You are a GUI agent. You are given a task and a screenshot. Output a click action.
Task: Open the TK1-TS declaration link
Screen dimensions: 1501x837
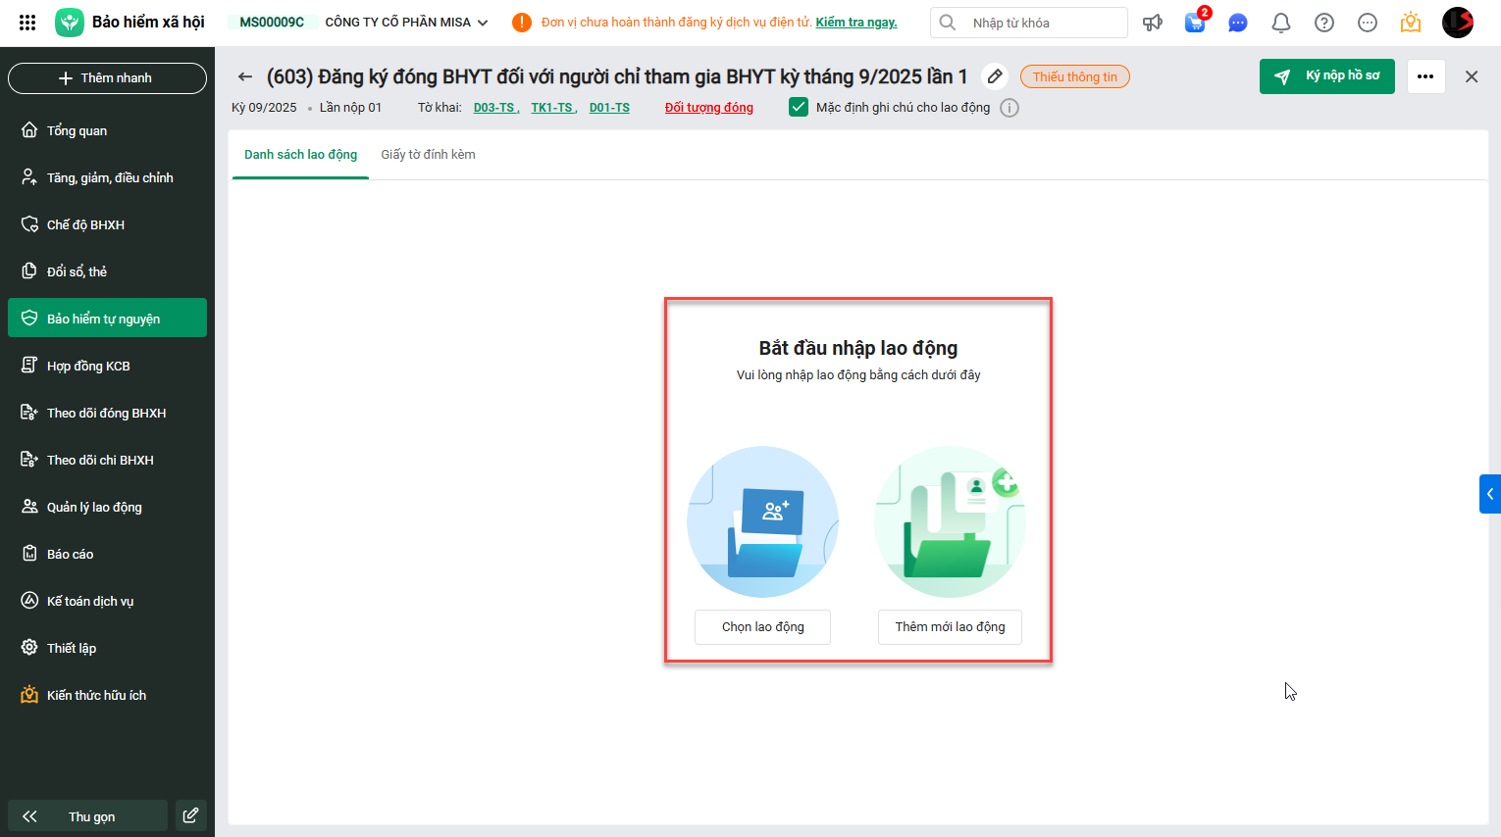coord(552,108)
